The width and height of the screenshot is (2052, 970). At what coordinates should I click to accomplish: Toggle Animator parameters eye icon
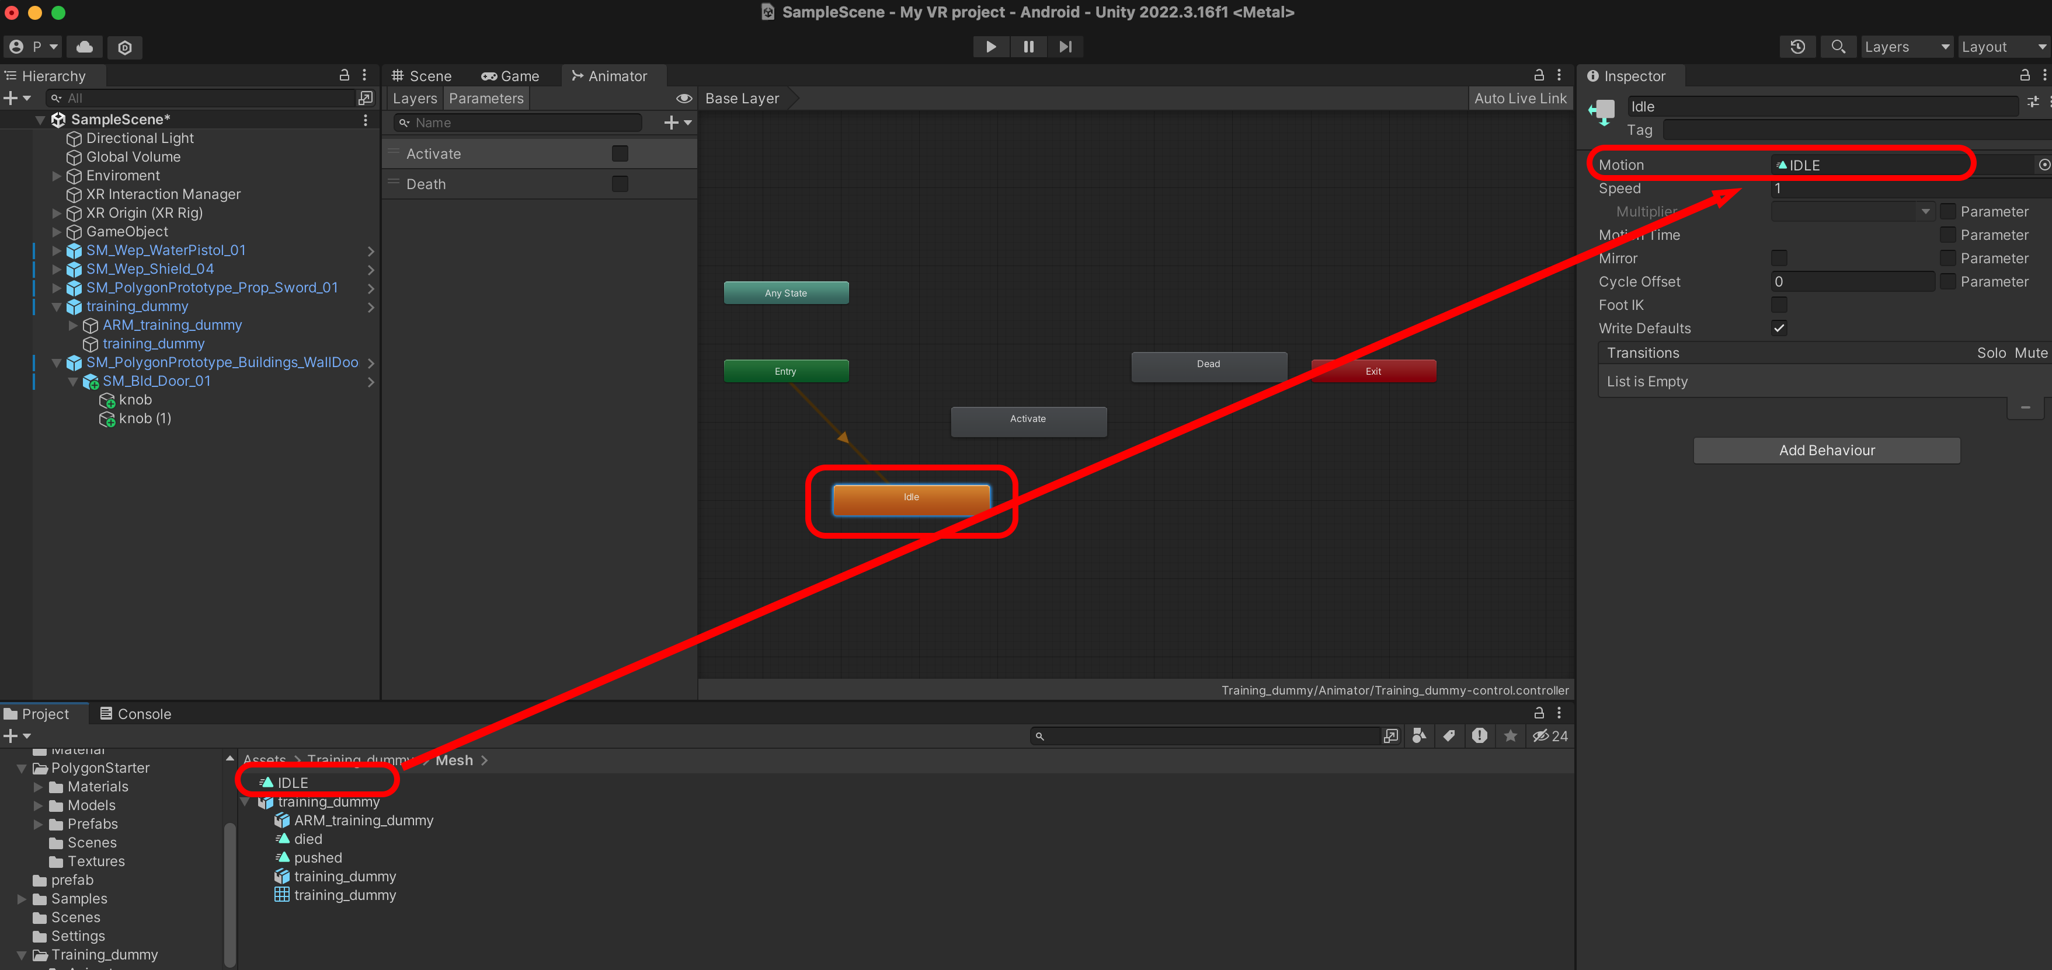click(x=683, y=99)
